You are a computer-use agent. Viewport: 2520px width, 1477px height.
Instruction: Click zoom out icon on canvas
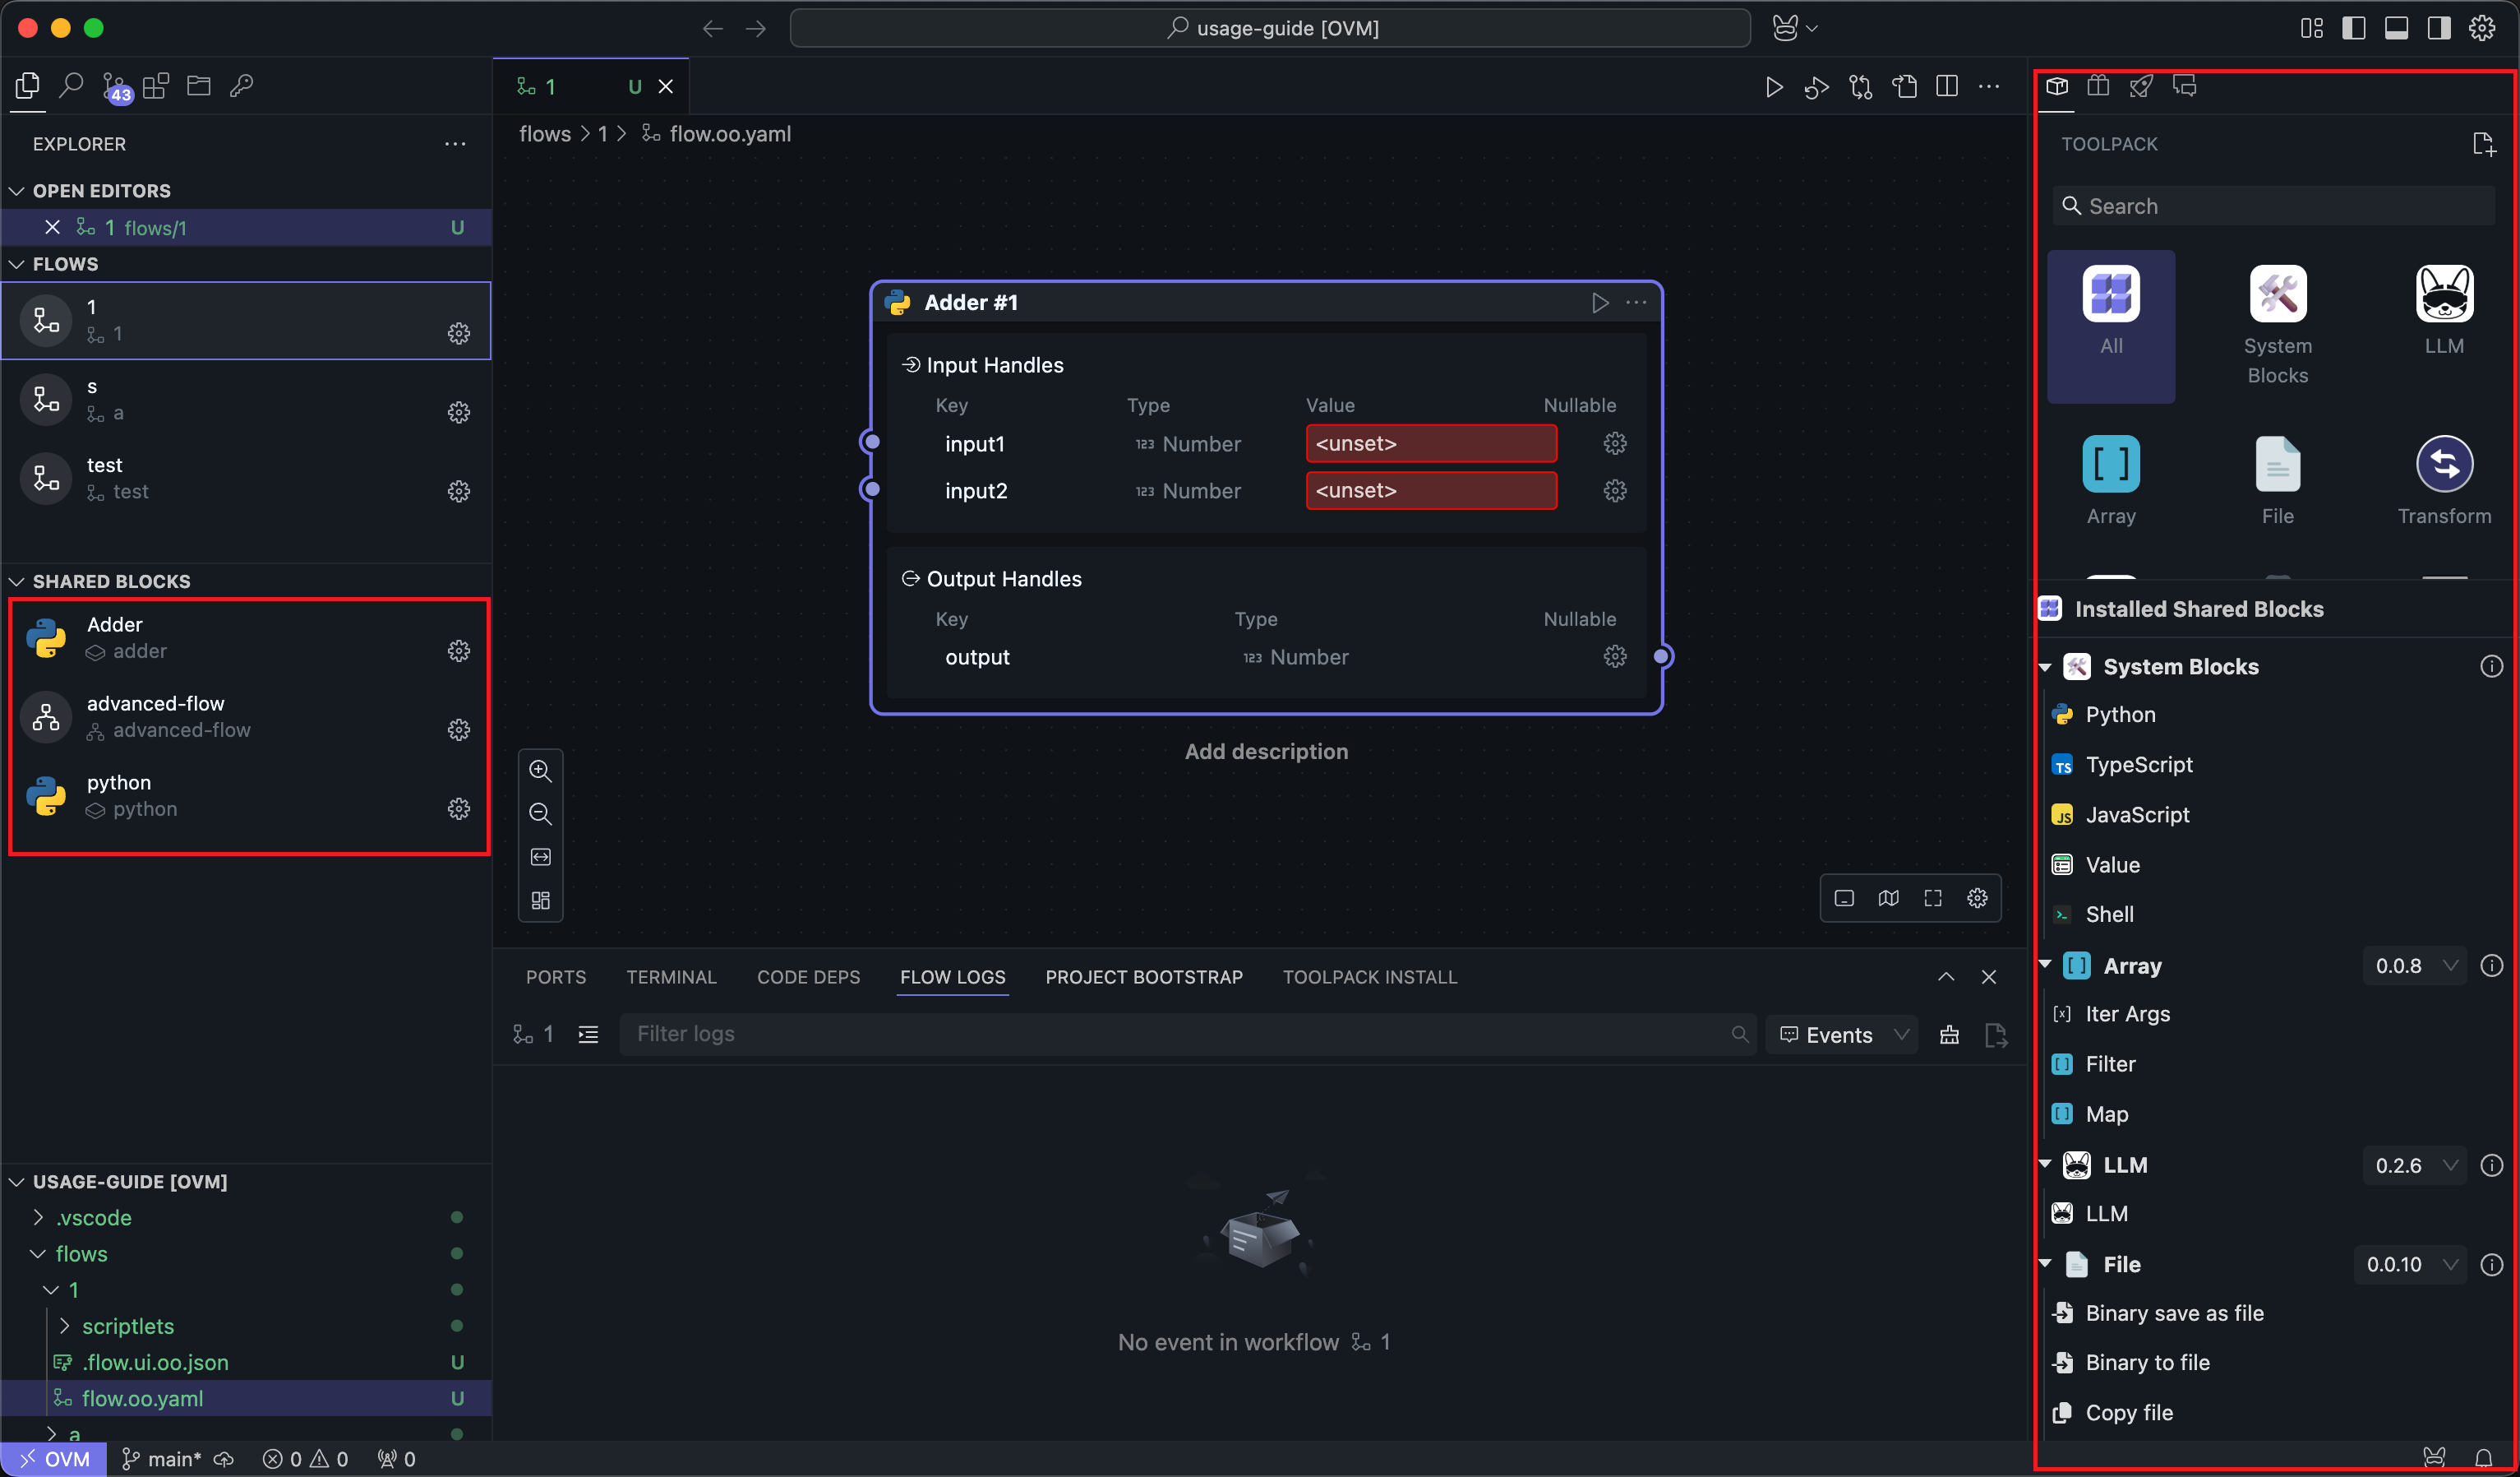(540, 813)
